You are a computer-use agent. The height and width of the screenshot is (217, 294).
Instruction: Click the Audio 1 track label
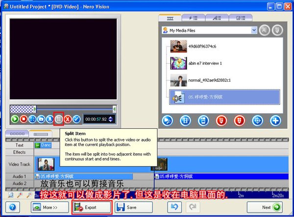click(x=20, y=176)
